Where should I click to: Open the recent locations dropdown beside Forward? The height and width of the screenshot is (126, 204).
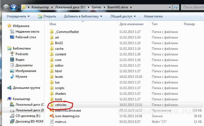19,7
